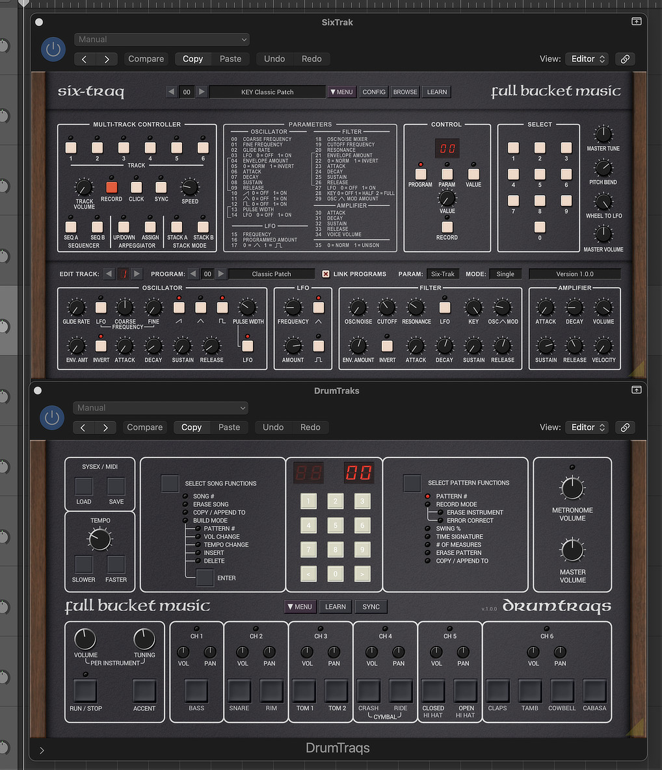The image size is (662, 770).
Task: Click the SLOWER tempo button
Action: [83, 564]
